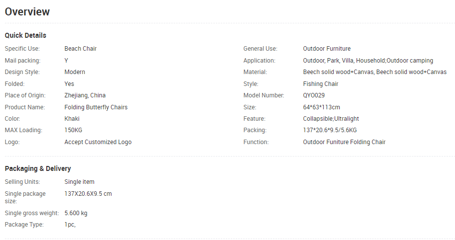Click the Overview heading
The height and width of the screenshot is (240, 455).
27,11
